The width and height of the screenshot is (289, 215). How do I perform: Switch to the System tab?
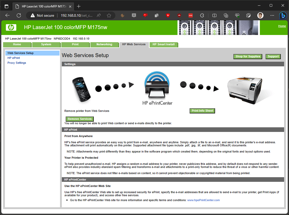point(46,44)
